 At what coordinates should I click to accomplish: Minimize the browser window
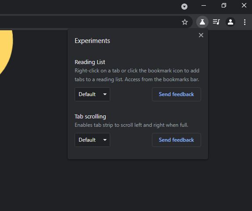pos(204,5)
